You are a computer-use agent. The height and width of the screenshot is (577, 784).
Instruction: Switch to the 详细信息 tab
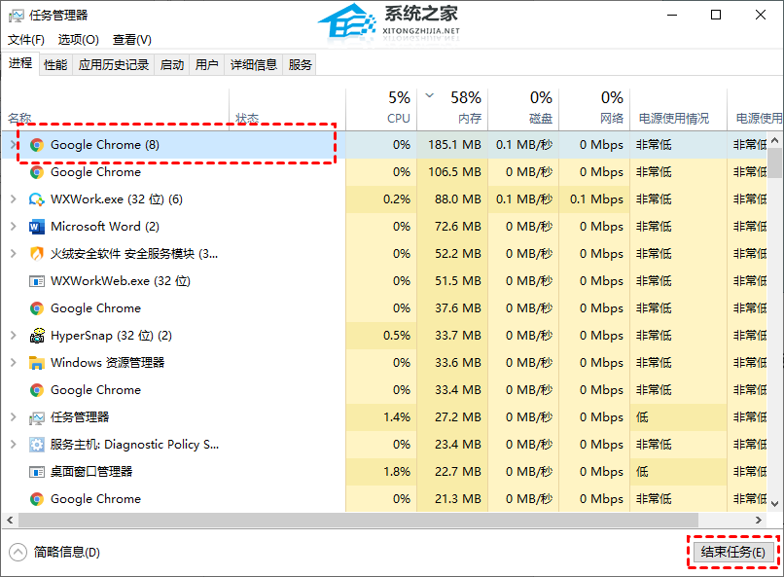(x=254, y=65)
